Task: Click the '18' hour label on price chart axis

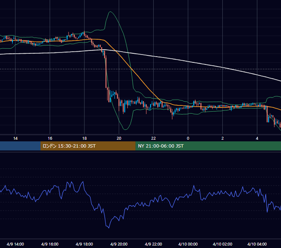Action: click(x=84, y=138)
